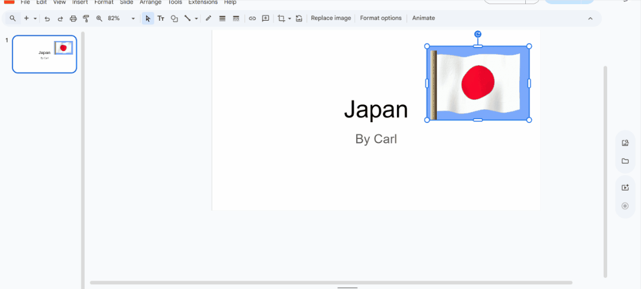Click the Japan flag image
The height and width of the screenshot is (289, 641).
click(x=478, y=83)
